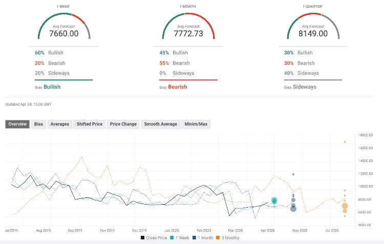Click the 1 Month forecast gauge
This screenshot has width=384, height=244.
pyautogui.click(x=189, y=29)
